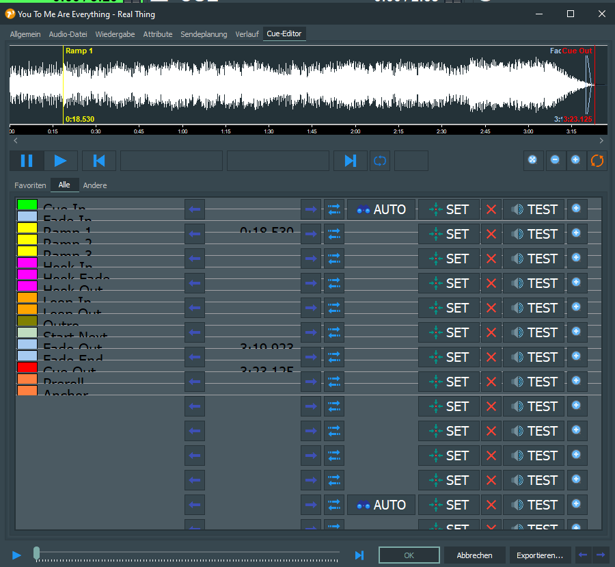This screenshot has width=615, height=567.
Task: Jump to the start of the track
Action: [99, 161]
